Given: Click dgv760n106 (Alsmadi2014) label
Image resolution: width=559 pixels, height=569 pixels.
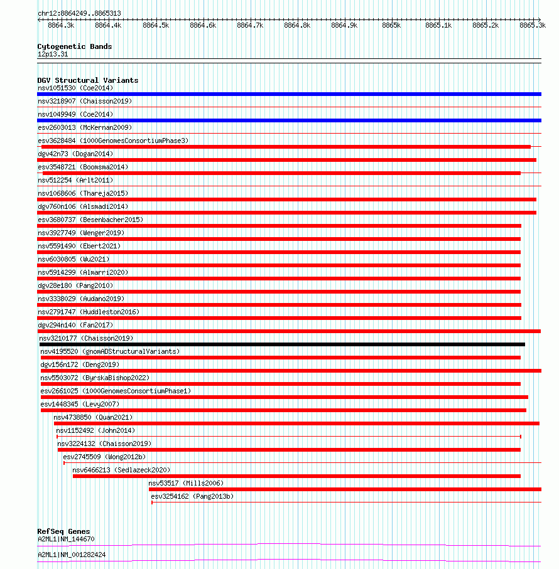Looking at the screenshot, I should tap(83, 207).
